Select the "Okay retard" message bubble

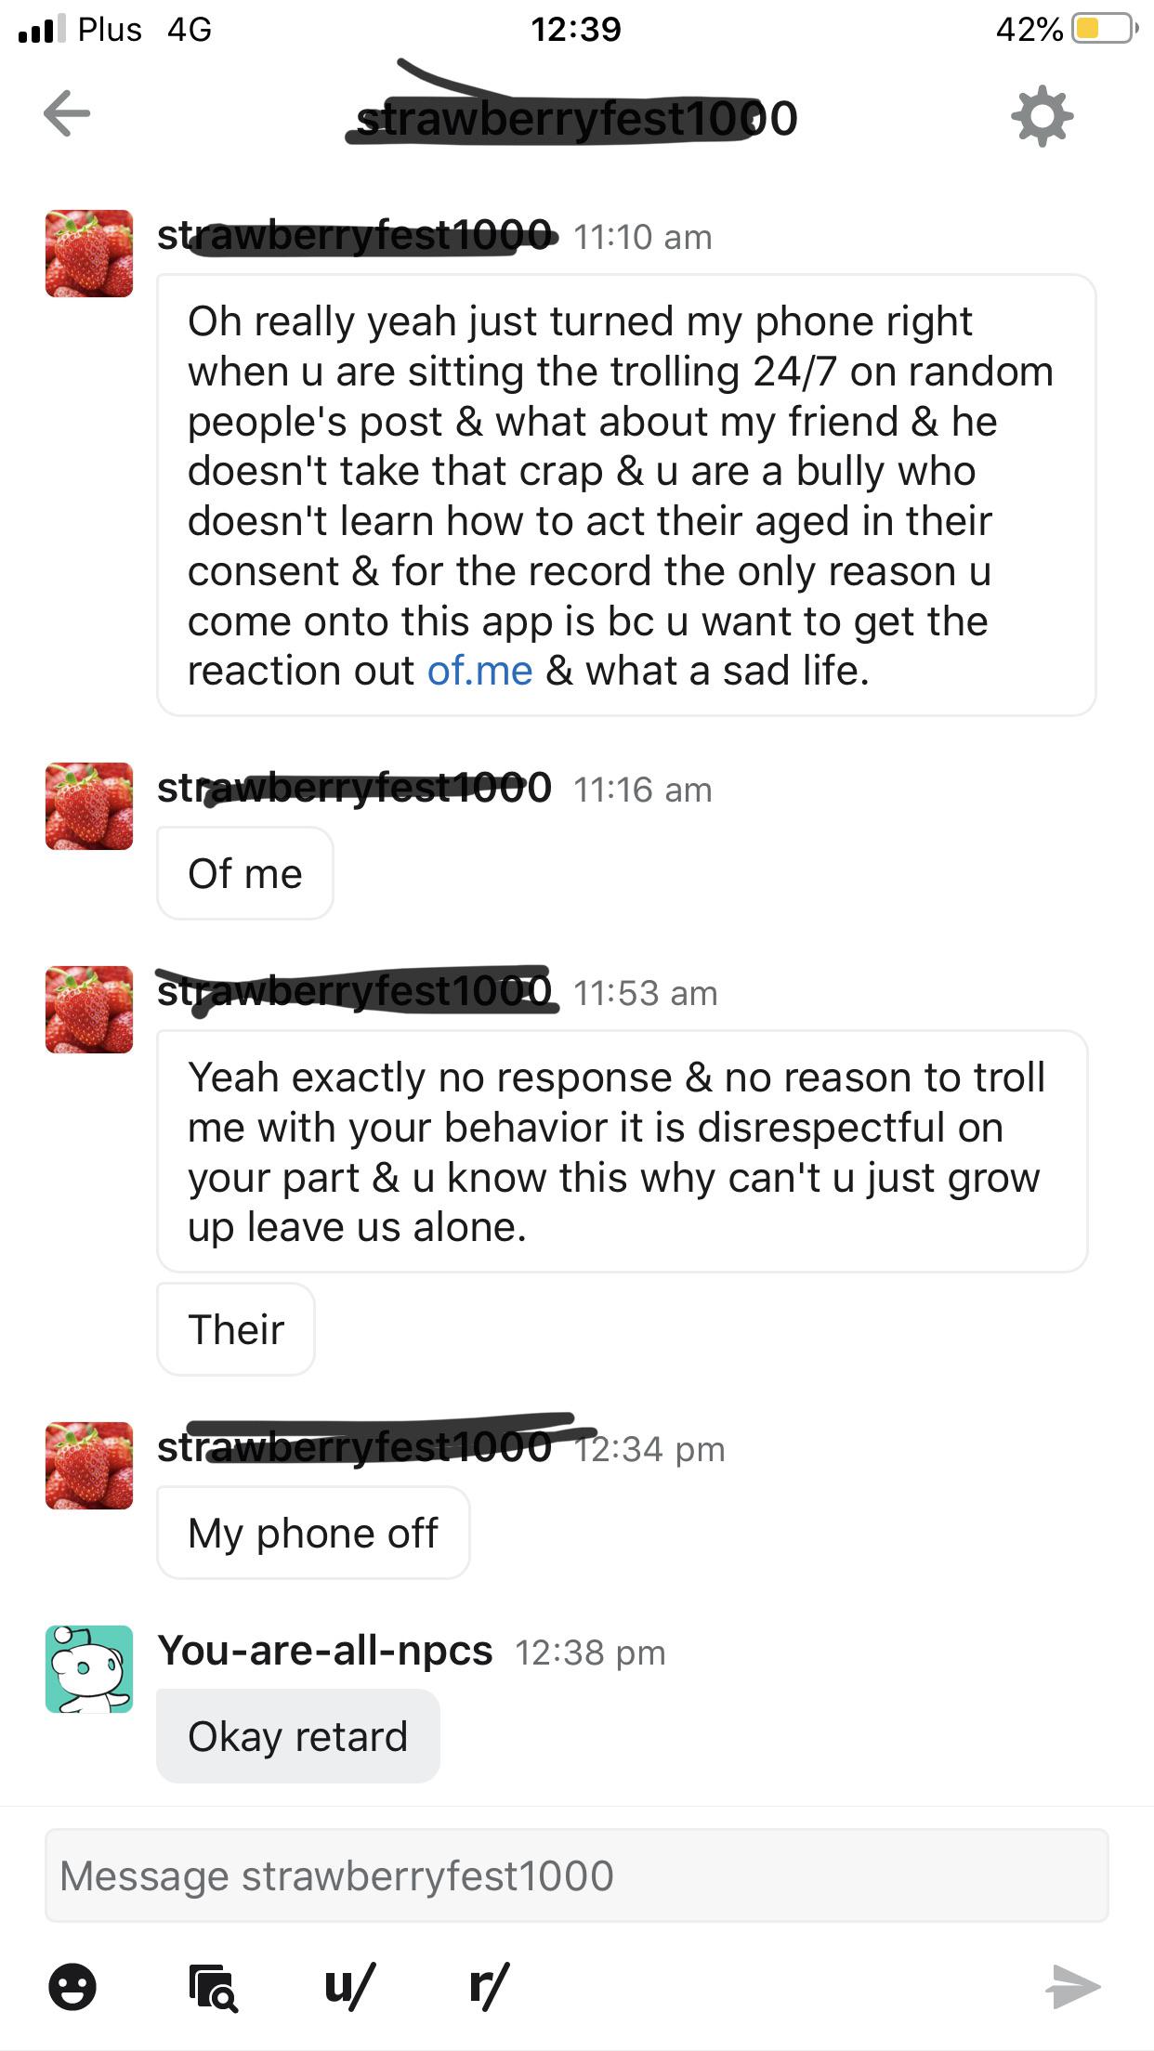click(x=297, y=1736)
